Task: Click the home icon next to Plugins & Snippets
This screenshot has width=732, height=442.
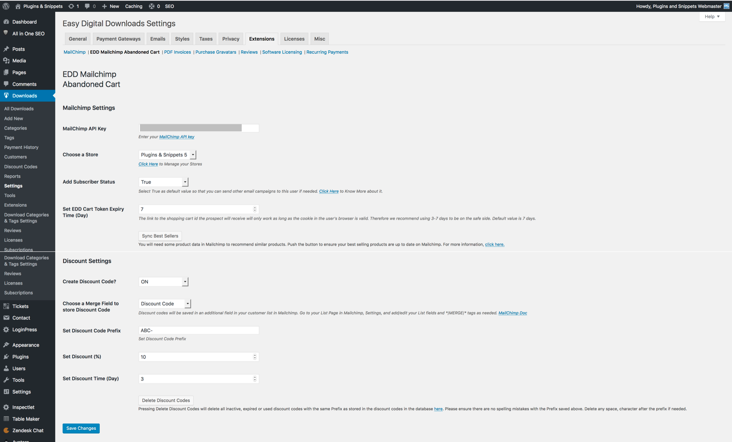Action: click(x=18, y=6)
